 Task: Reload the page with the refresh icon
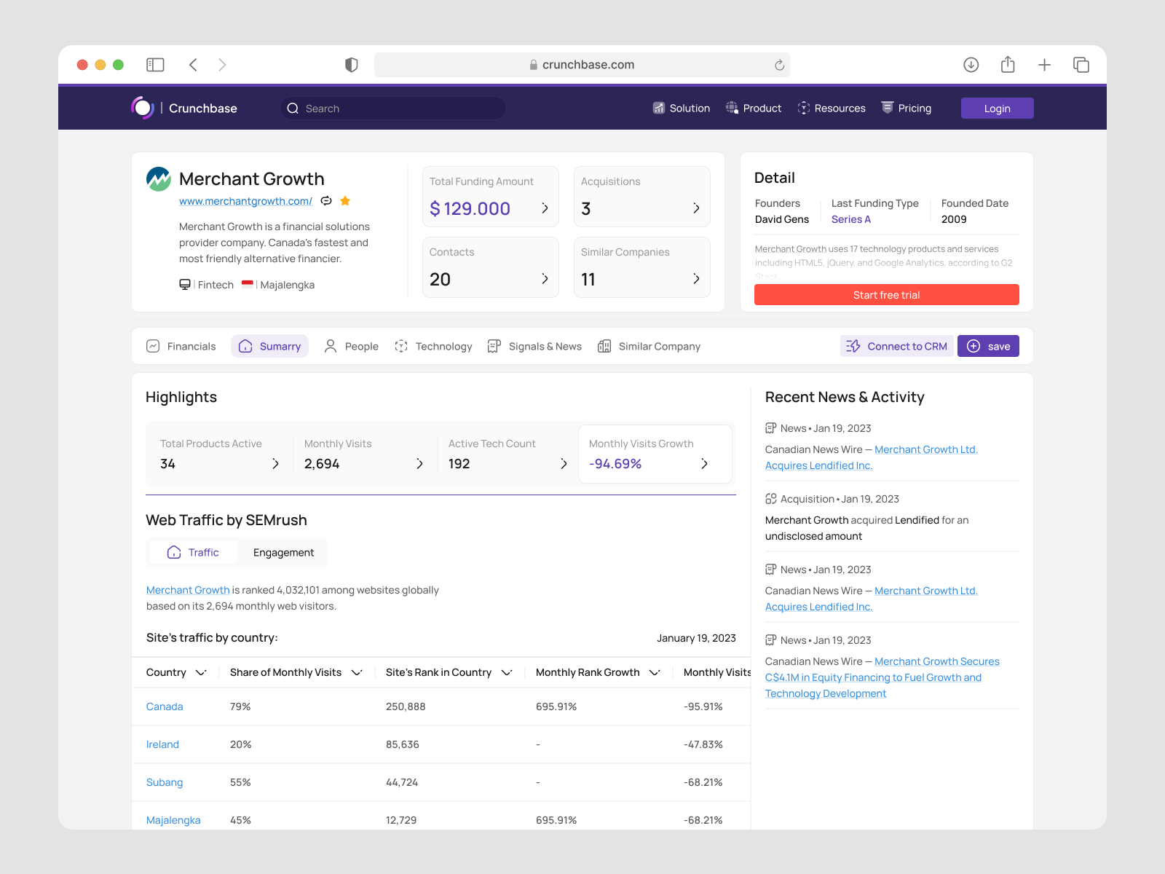click(x=779, y=65)
